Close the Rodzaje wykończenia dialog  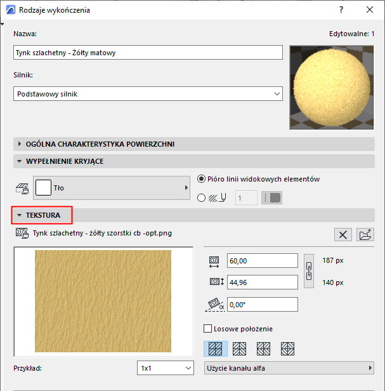point(370,10)
